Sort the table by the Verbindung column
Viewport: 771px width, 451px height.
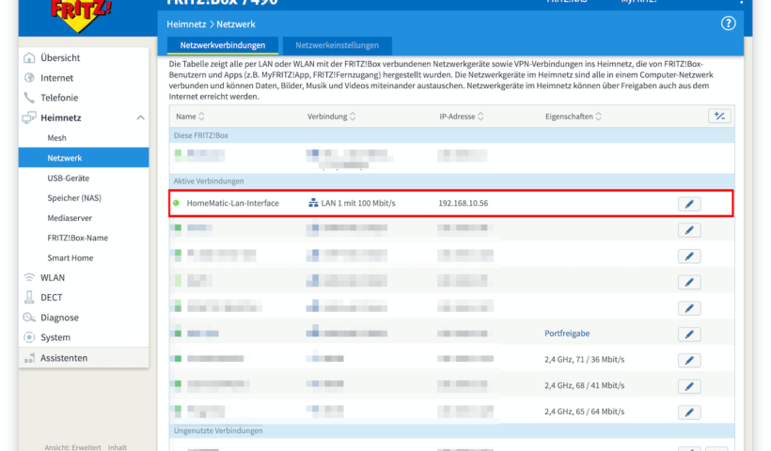click(331, 117)
